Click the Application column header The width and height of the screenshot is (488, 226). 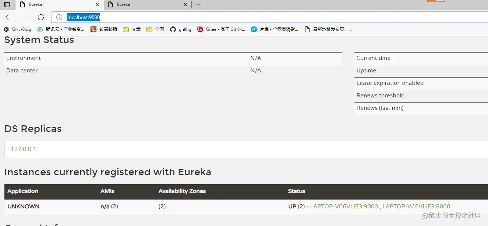point(23,191)
